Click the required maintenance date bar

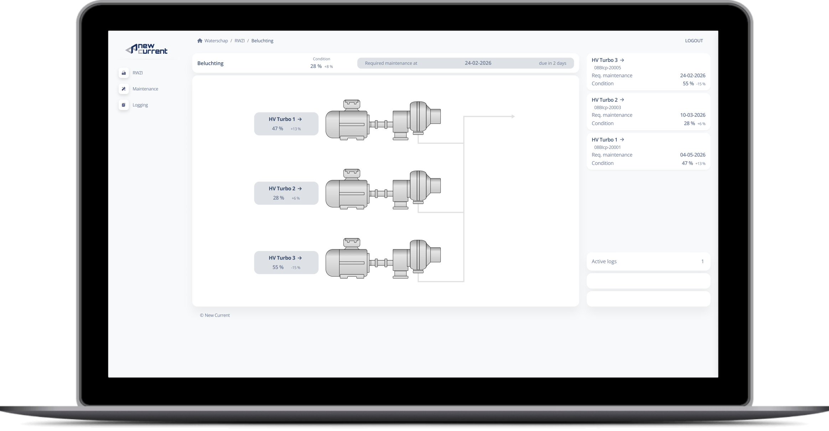click(465, 63)
